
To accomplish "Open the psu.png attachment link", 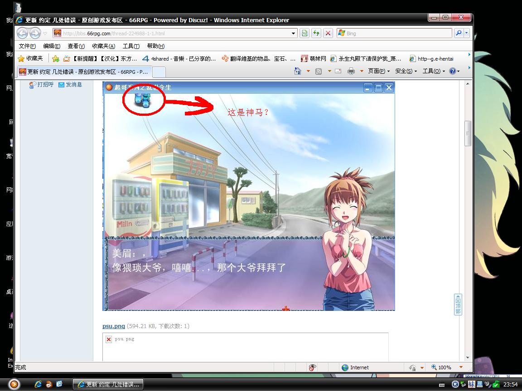I will coord(114,326).
